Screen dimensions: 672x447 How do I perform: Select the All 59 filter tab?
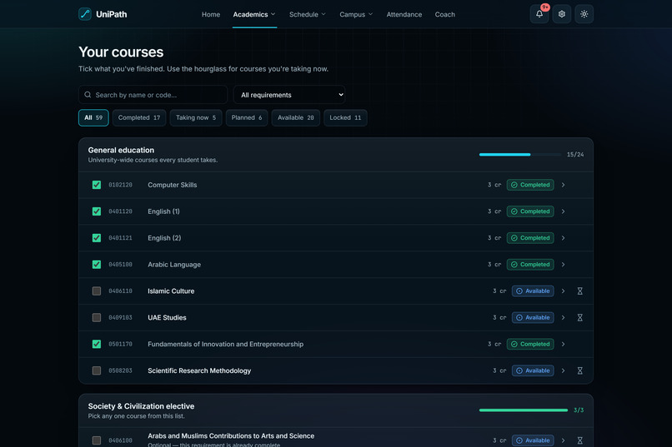pos(93,117)
